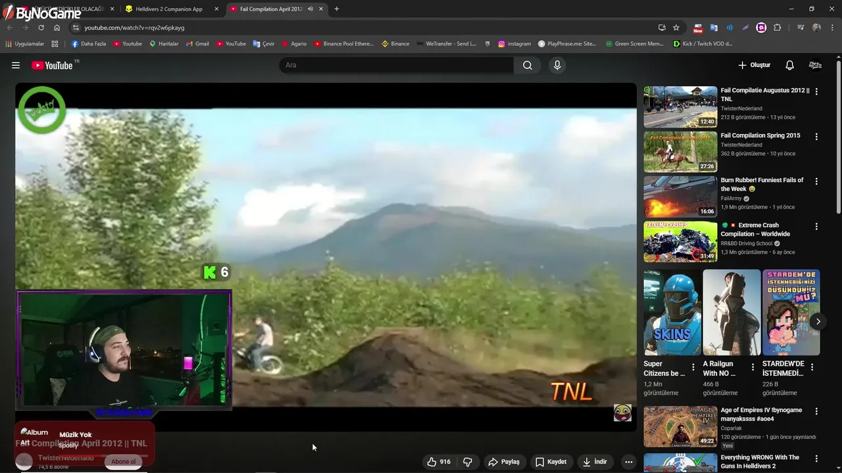The image size is (842, 473).
Task: Open the Çevir bookmark
Action: click(264, 44)
